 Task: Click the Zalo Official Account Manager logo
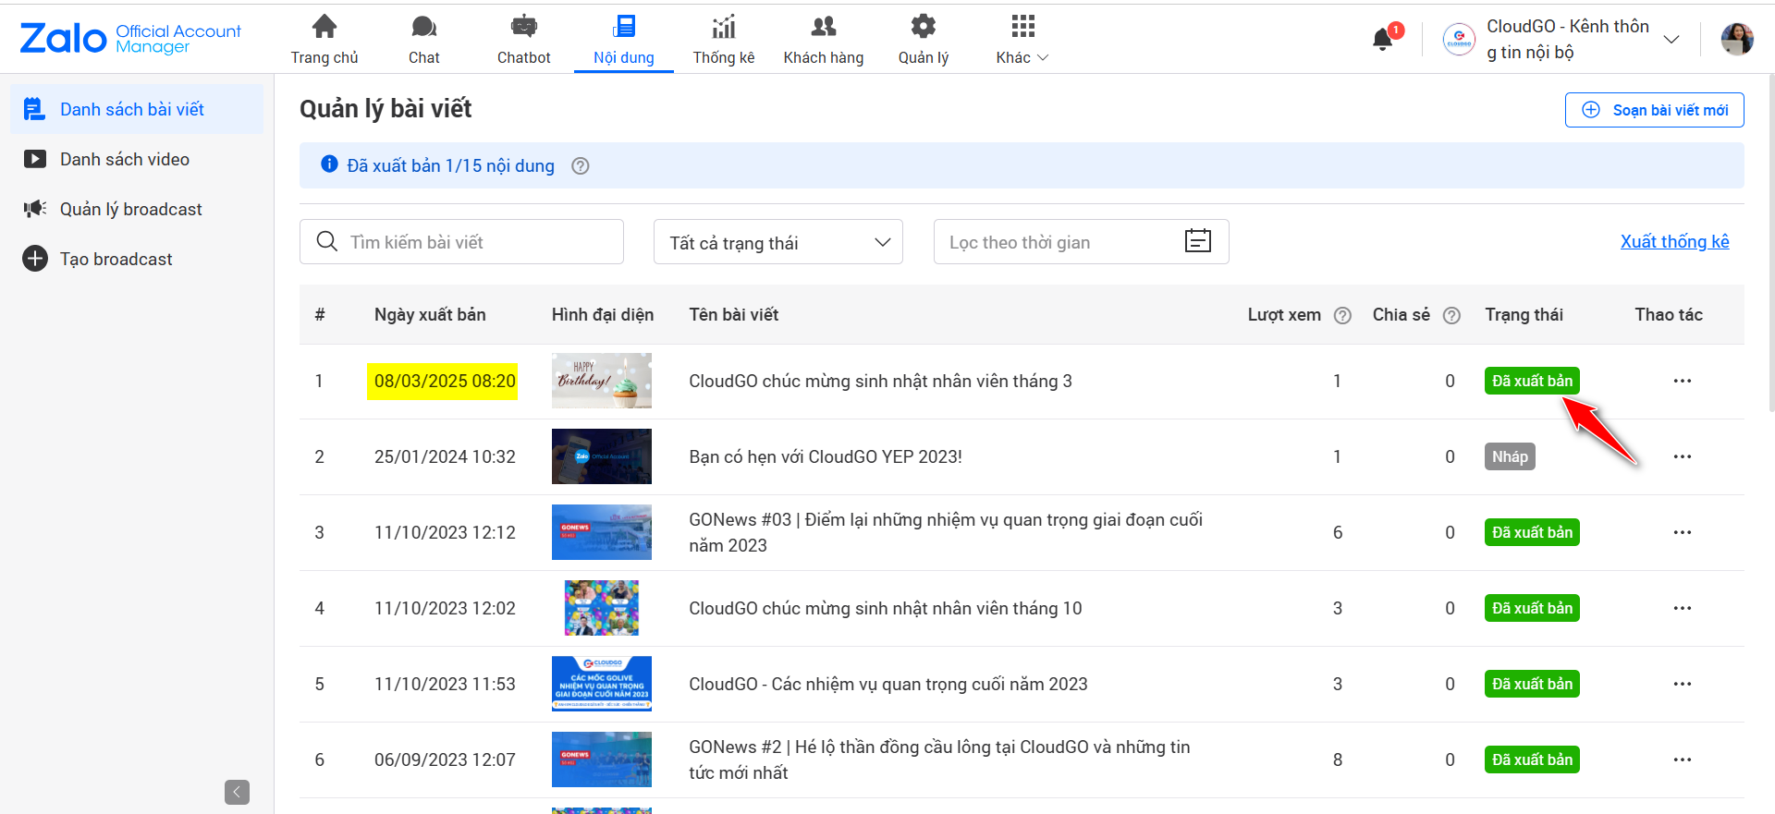(x=130, y=39)
